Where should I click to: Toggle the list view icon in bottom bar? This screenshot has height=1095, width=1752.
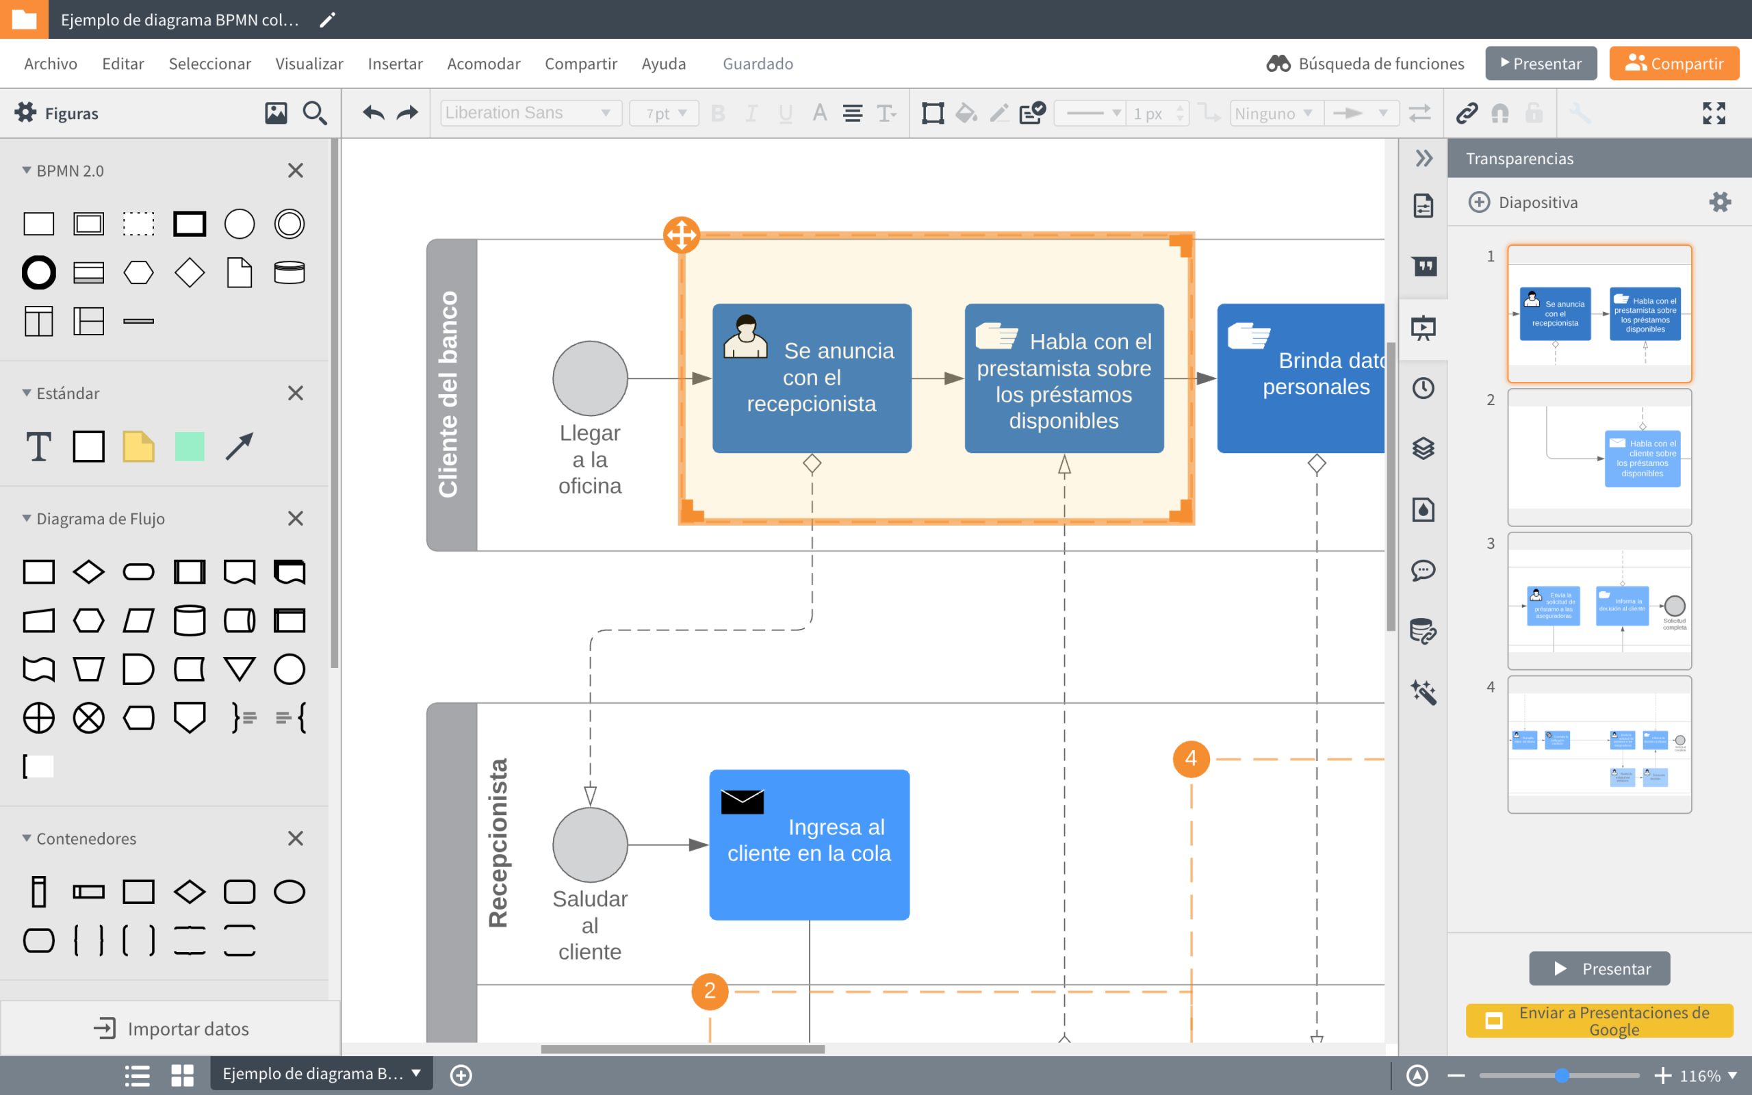[137, 1075]
